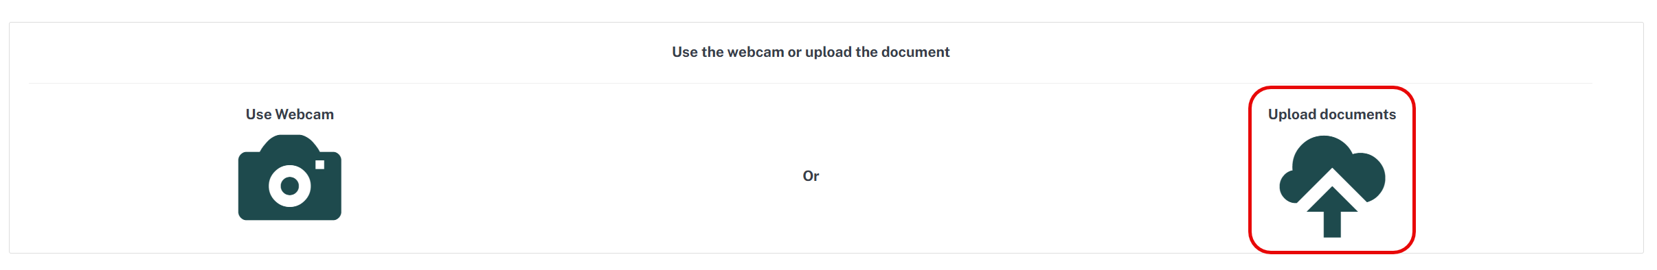Click the 'Use the webcam or upload the document' heading
The width and height of the screenshot is (1657, 270).
pyautogui.click(x=811, y=52)
